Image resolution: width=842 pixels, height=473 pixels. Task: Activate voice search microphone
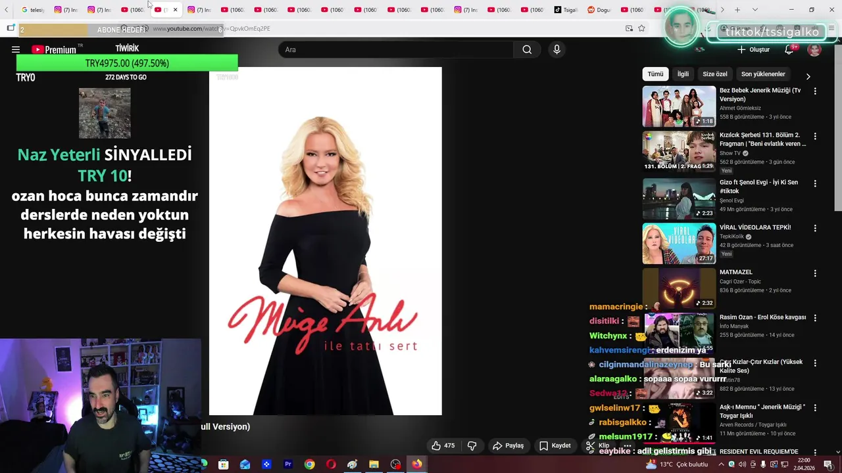[557, 49]
